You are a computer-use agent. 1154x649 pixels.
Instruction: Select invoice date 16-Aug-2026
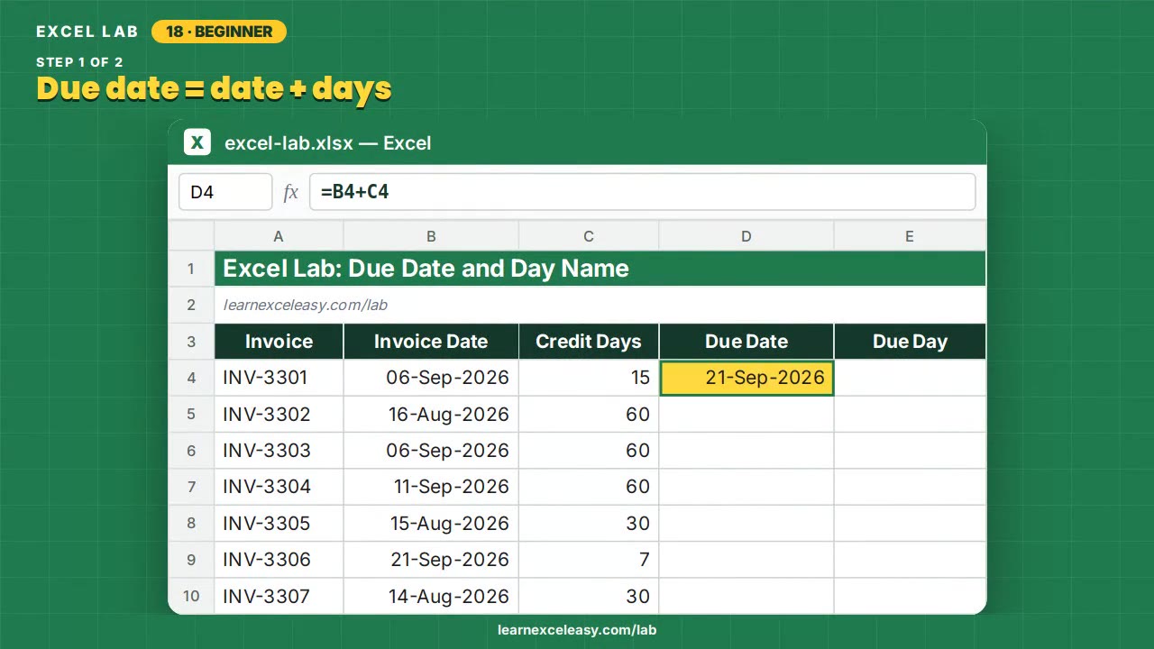[x=431, y=415]
